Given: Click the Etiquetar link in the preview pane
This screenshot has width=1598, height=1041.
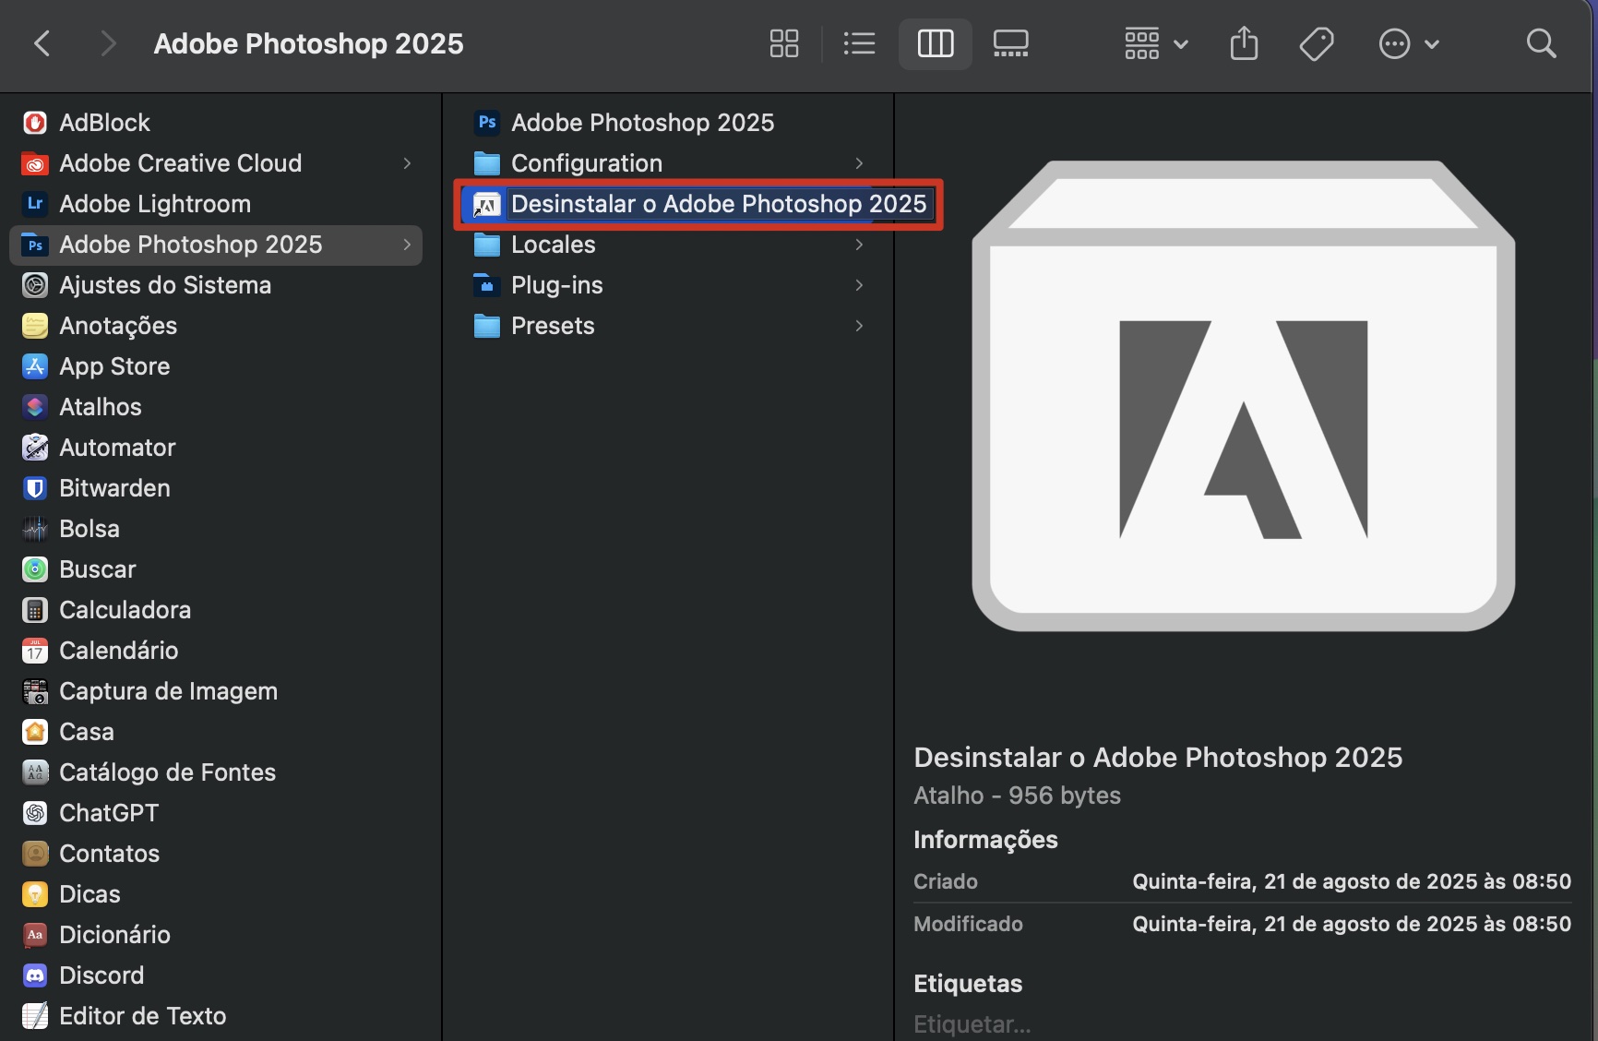Looking at the screenshot, I should [971, 1023].
